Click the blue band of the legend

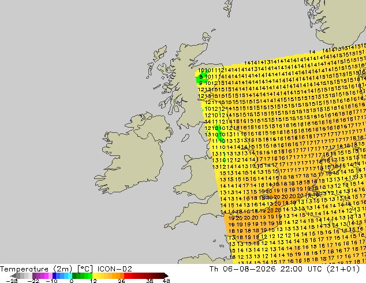point(62,275)
